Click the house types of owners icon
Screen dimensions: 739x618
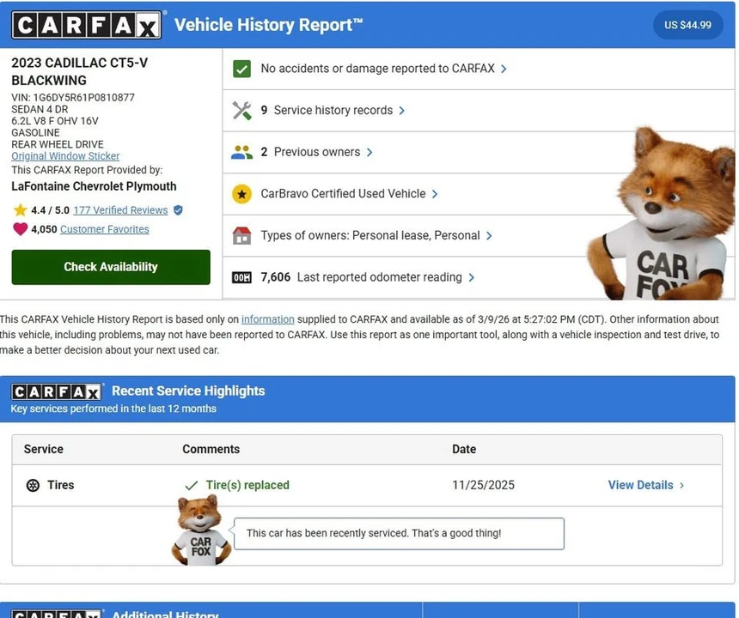[x=241, y=235]
